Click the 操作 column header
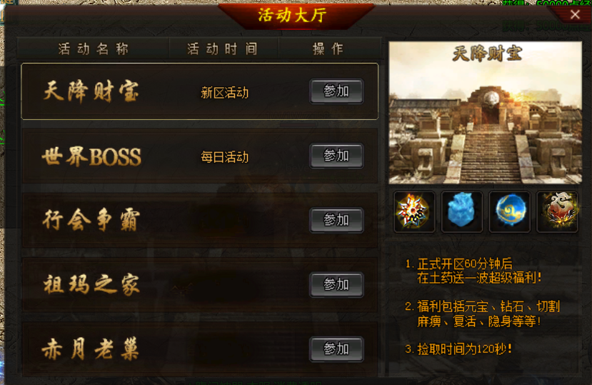This screenshot has width=592, height=385. [328, 49]
